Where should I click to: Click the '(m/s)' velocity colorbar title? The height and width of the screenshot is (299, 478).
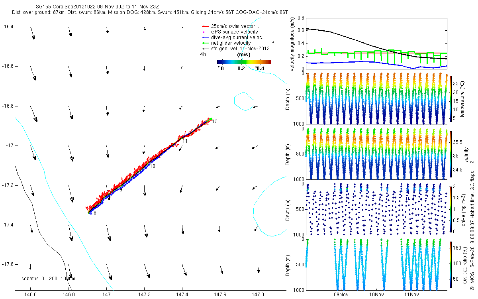[243, 54]
